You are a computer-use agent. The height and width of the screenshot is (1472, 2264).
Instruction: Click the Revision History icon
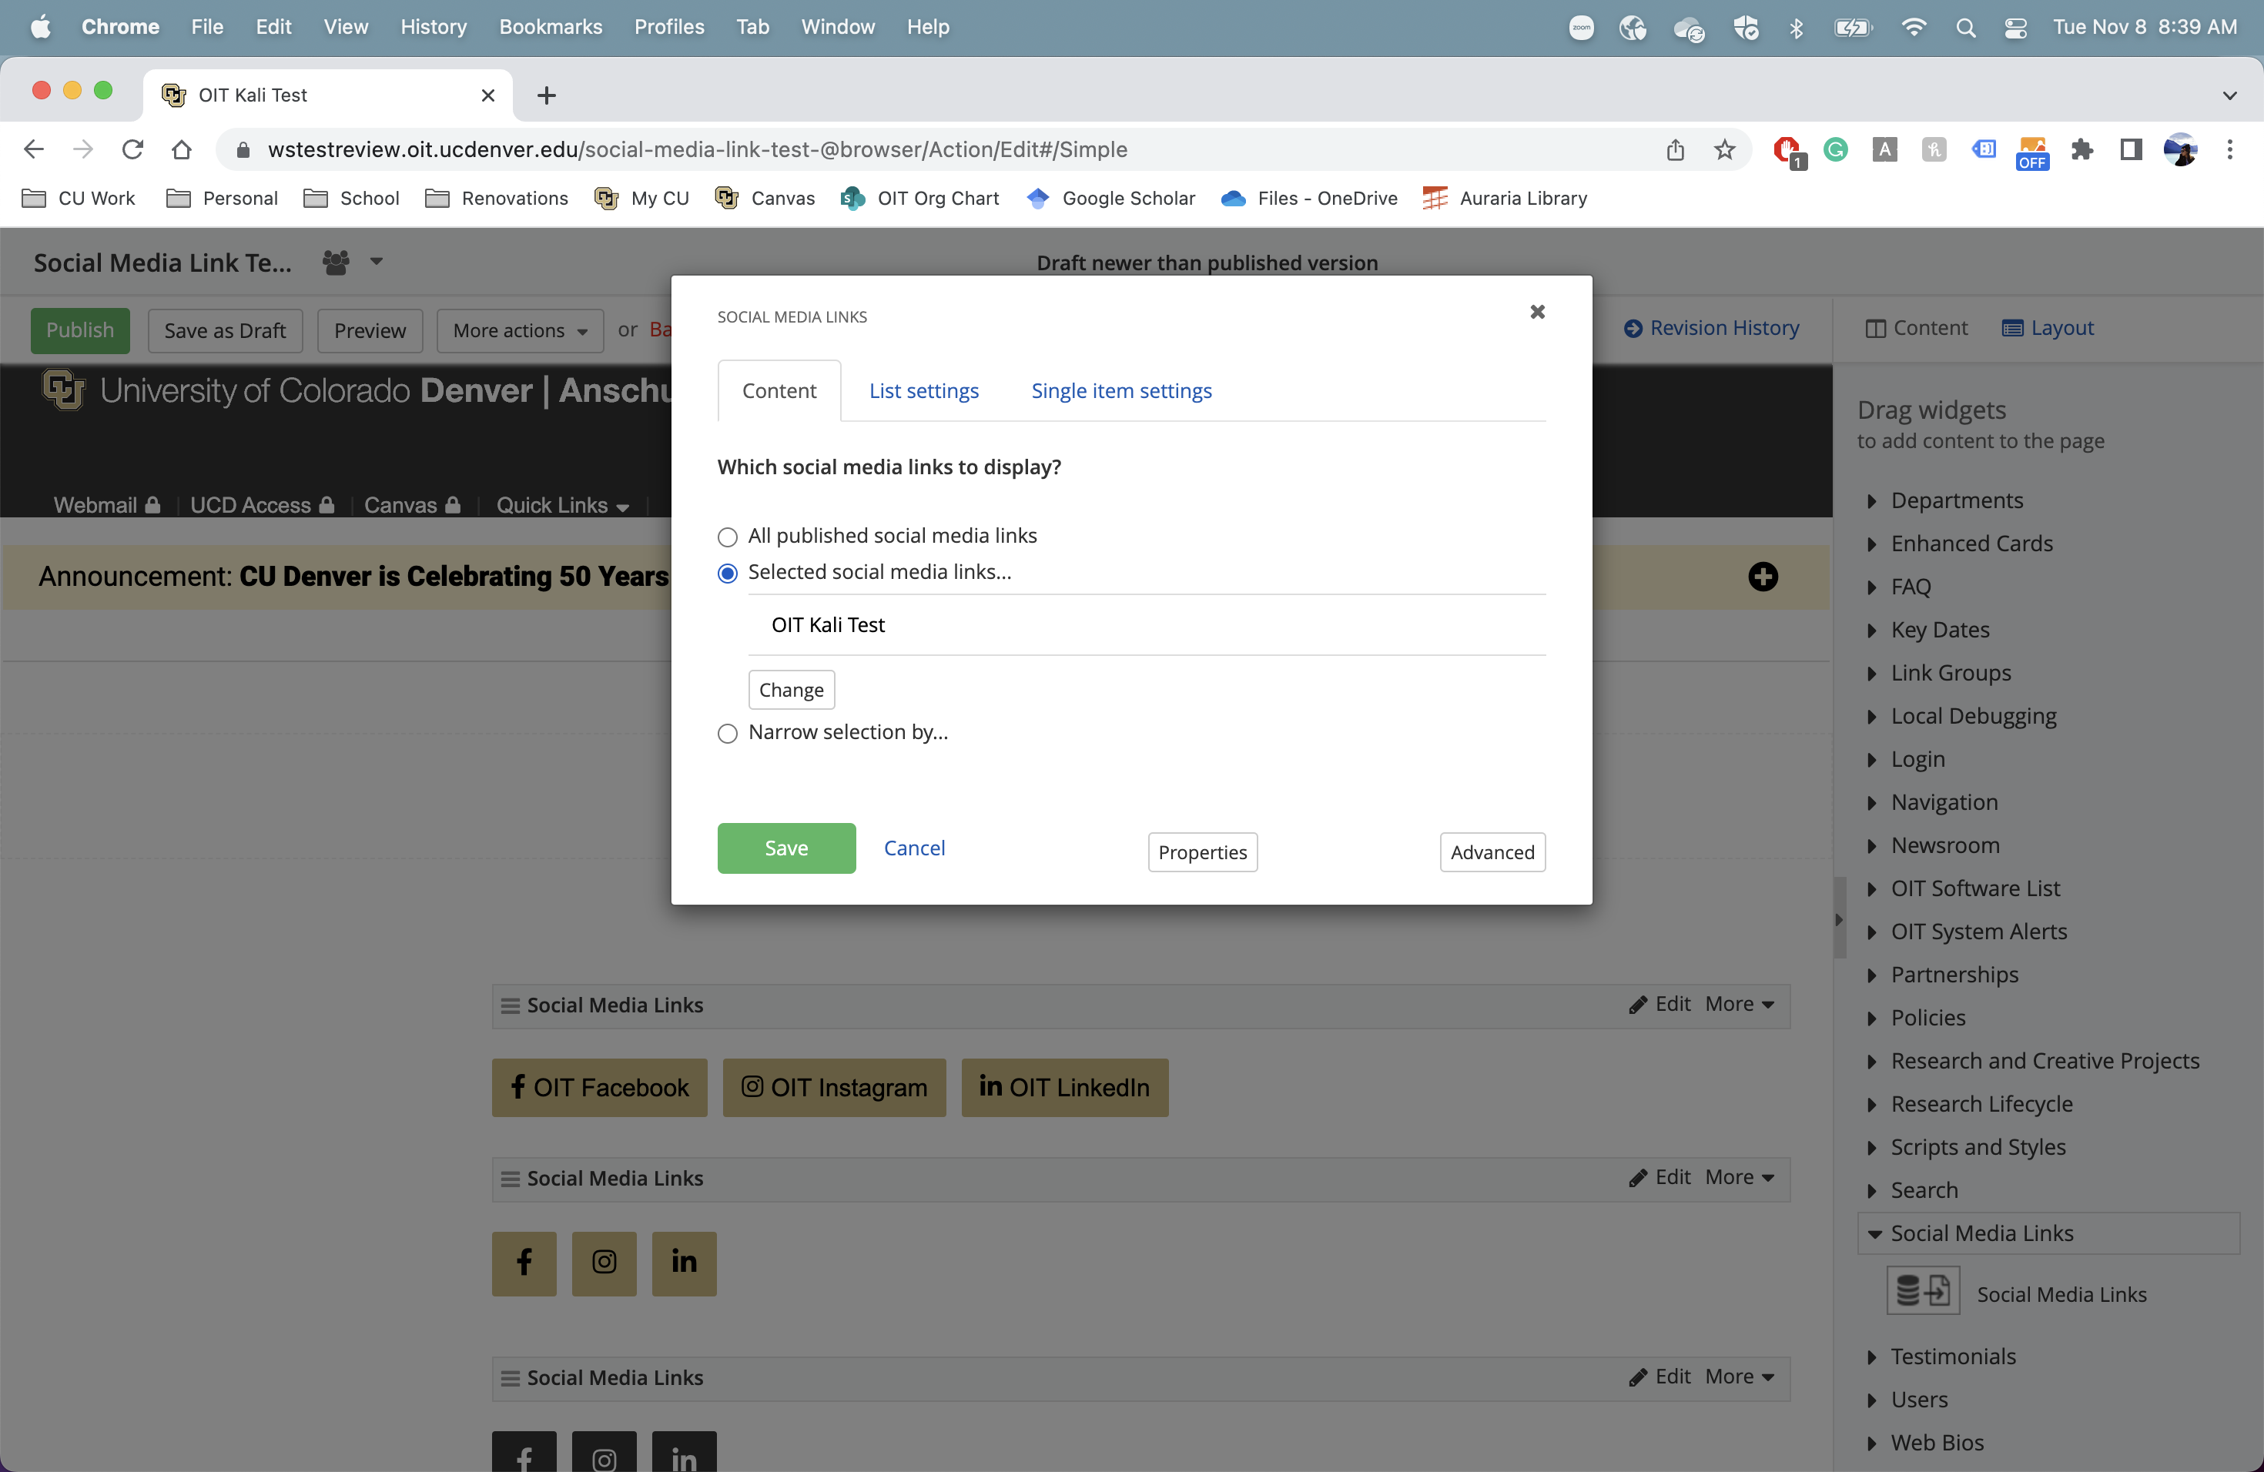click(x=1632, y=326)
